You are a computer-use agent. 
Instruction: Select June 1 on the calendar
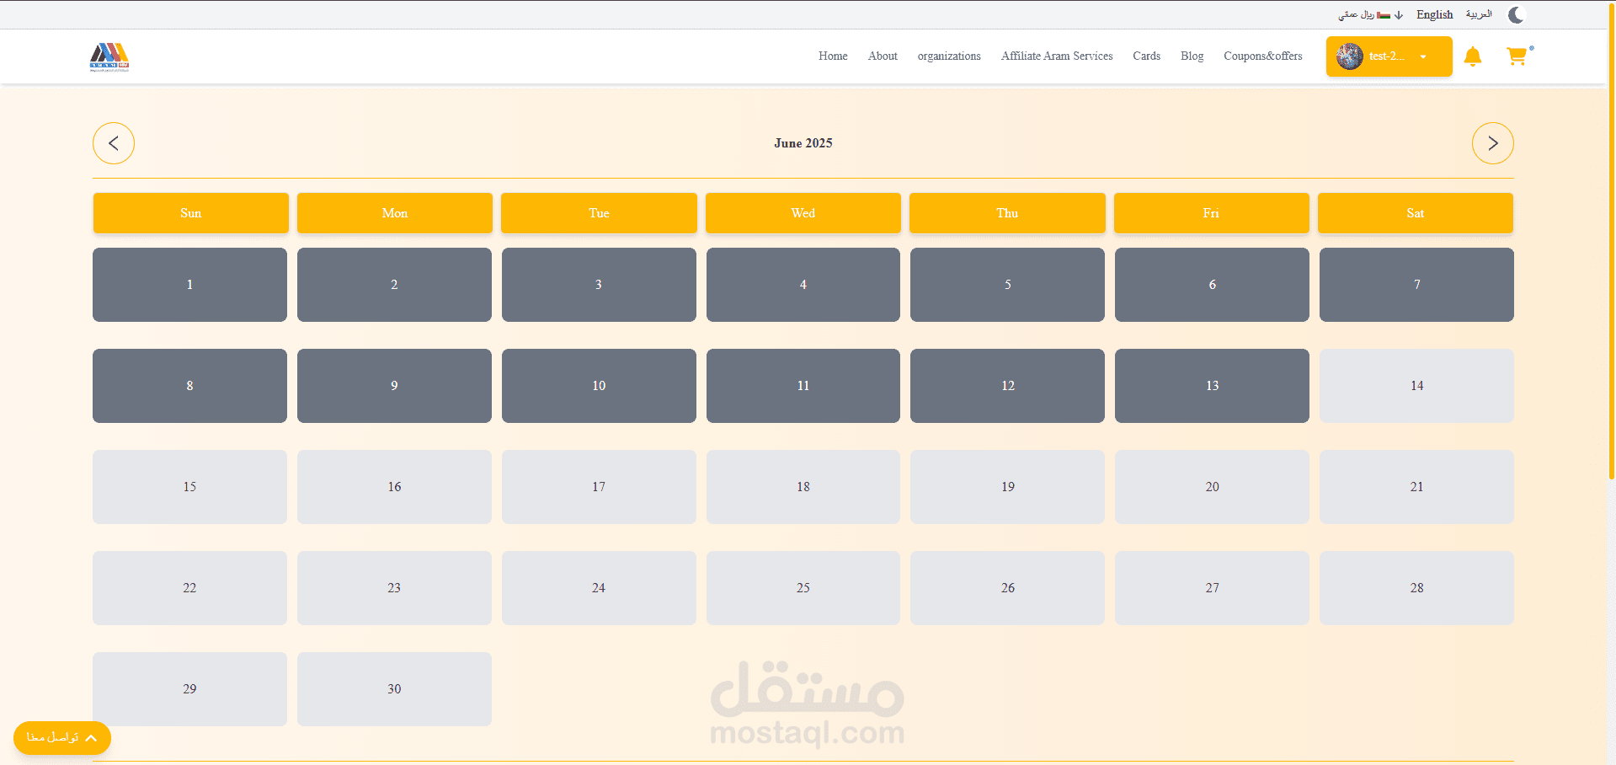click(189, 285)
